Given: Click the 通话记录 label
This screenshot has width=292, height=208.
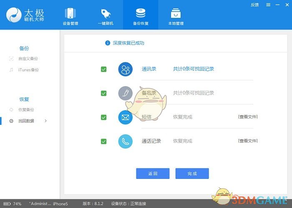Looking at the screenshot, I should coord(151,141).
